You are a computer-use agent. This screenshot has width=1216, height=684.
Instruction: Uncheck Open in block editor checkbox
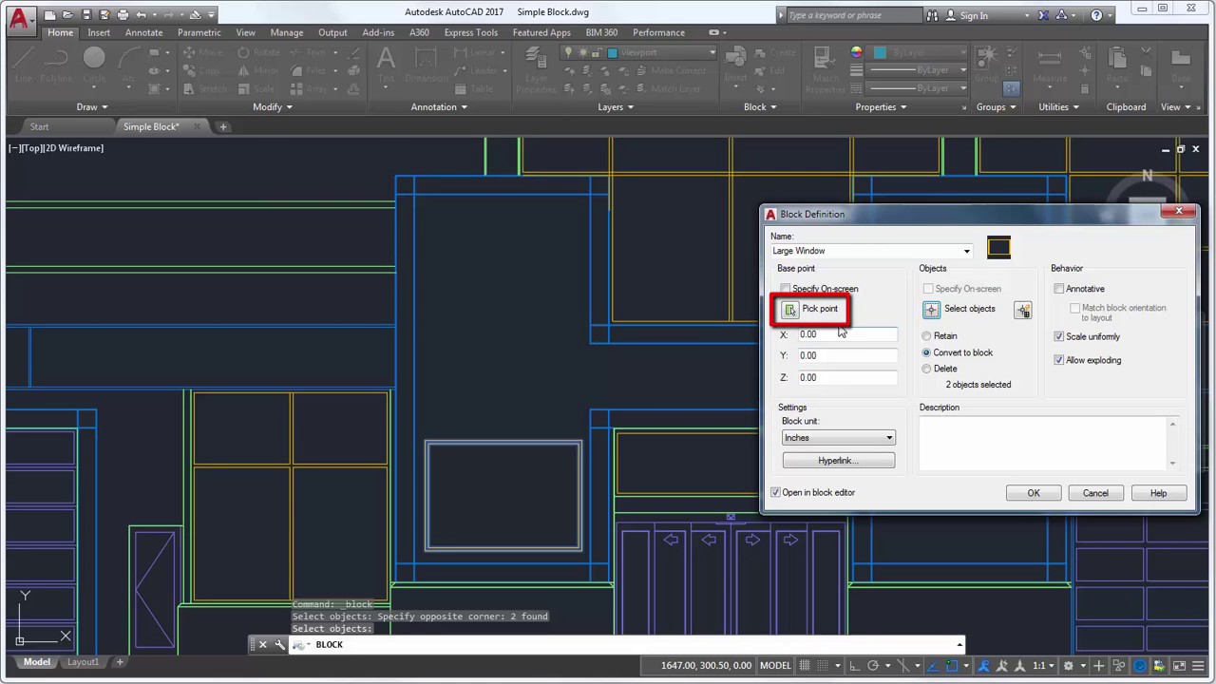point(776,492)
